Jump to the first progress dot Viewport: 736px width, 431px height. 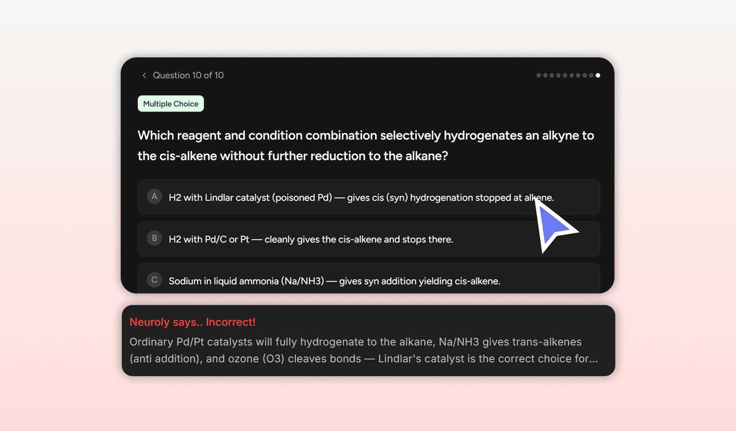539,75
